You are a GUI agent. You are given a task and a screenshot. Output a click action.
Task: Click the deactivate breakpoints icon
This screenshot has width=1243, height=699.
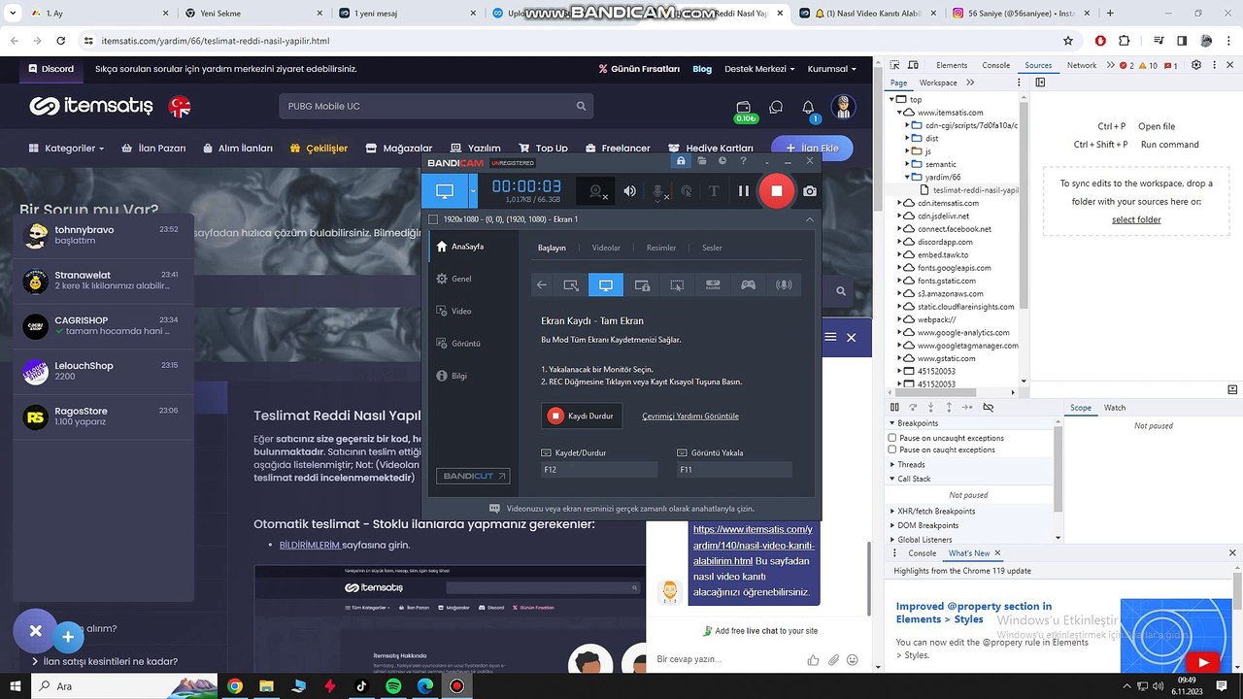tap(988, 408)
